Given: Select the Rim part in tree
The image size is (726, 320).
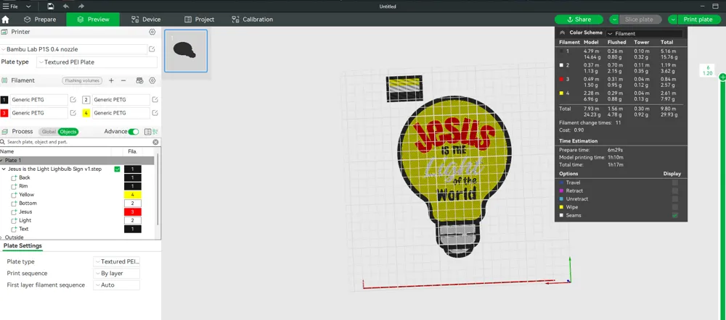Looking at the screenshot, I should tap(24, 186).
